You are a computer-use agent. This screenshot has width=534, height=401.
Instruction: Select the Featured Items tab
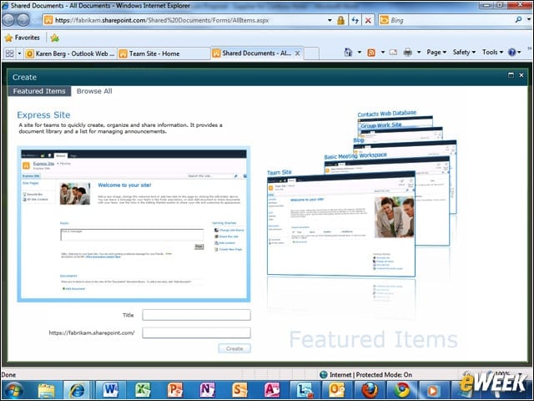pyautogui.click(x=39, y=91)
